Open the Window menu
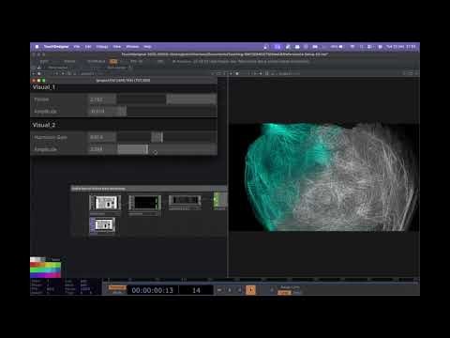 click(132, 47)
